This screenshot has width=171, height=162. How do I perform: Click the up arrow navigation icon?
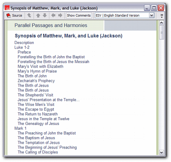38,15
